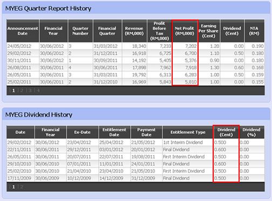Click net profit value 7,918

191,68
